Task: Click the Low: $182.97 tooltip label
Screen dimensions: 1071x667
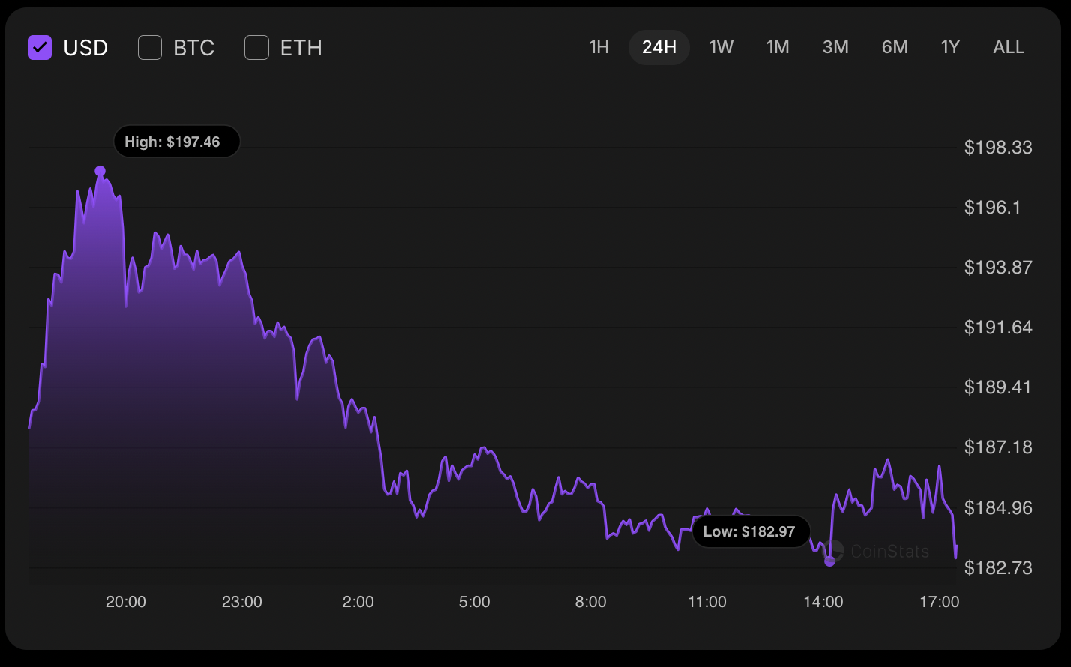Action: [750, 532]
